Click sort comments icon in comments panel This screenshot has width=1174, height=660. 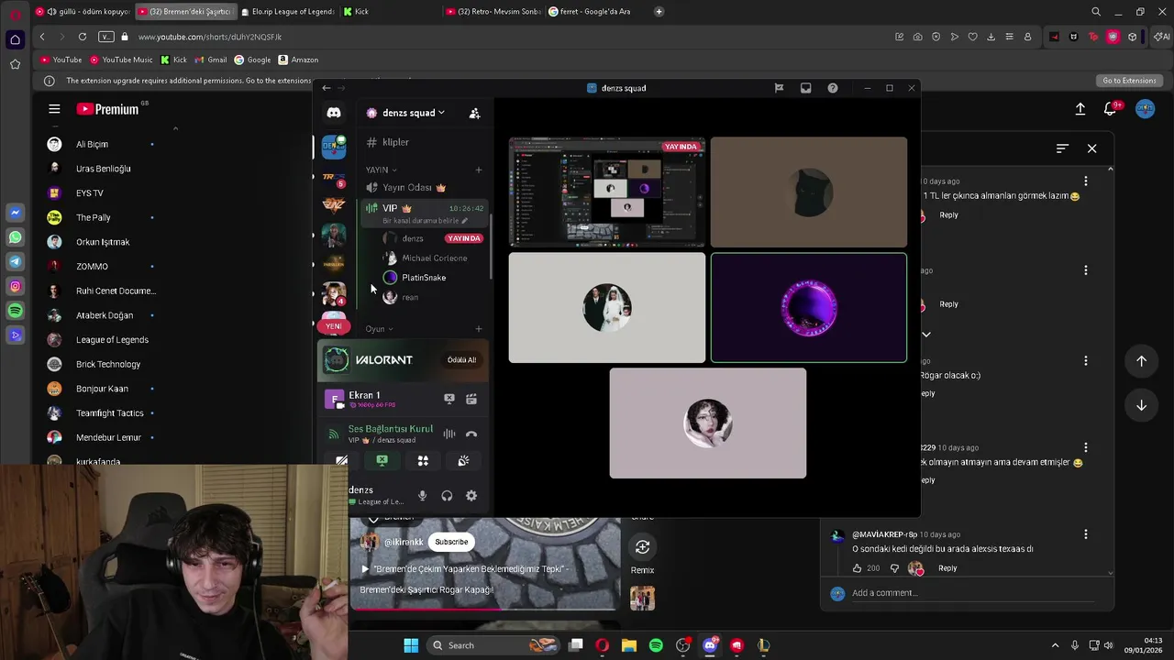[x=1062, y=148]
